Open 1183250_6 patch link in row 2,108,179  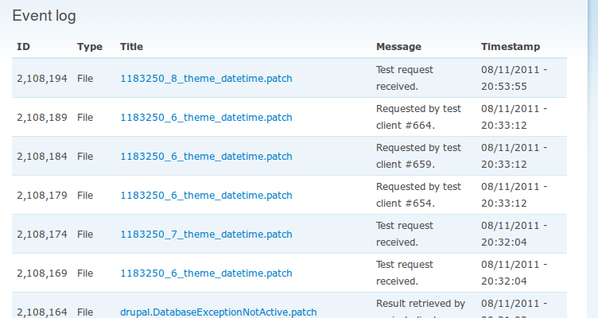pos(206,196)
